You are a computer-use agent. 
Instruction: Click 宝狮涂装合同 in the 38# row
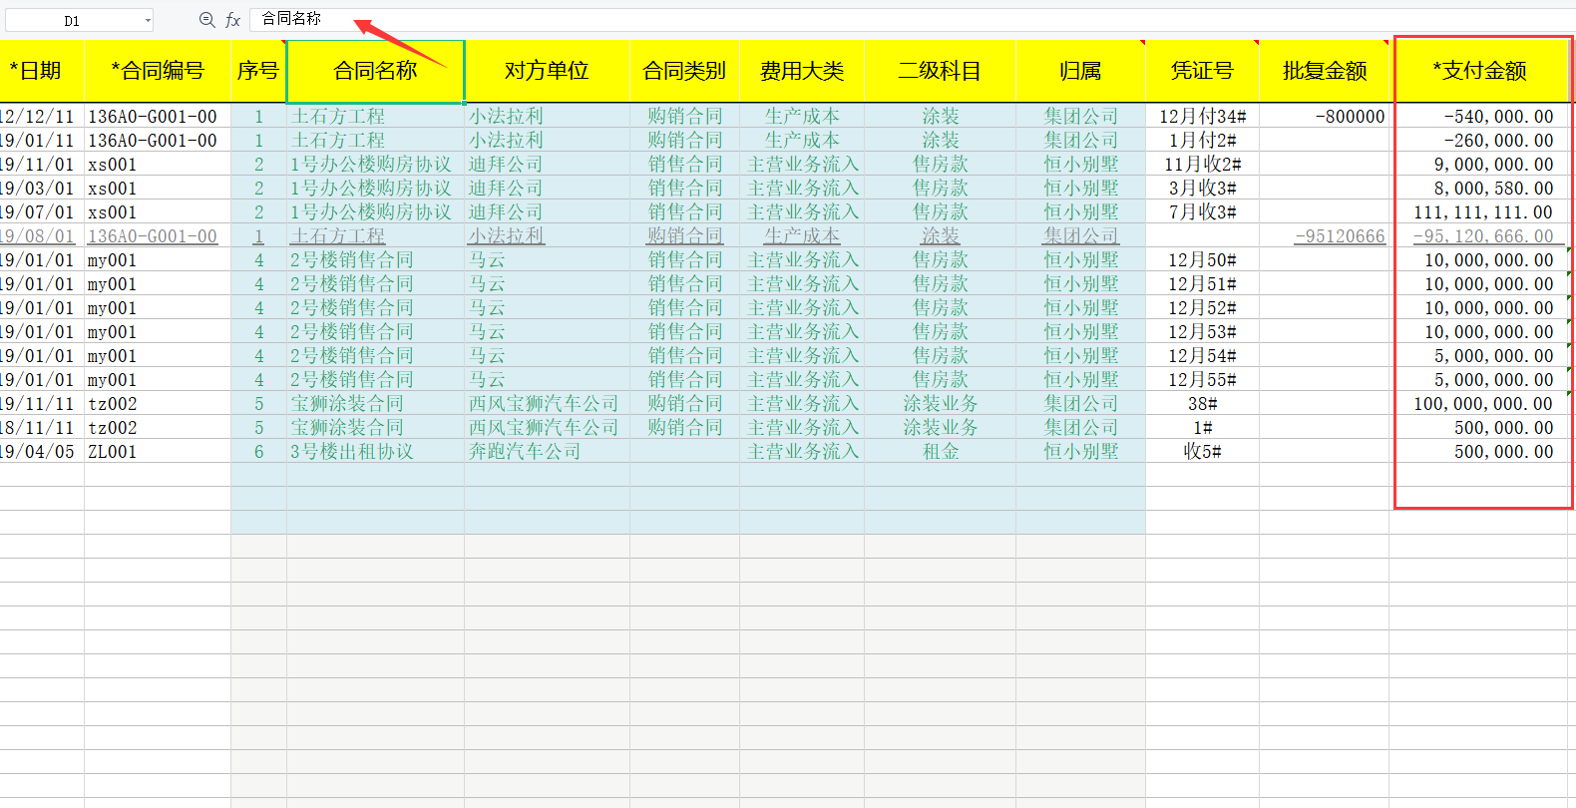375,404
